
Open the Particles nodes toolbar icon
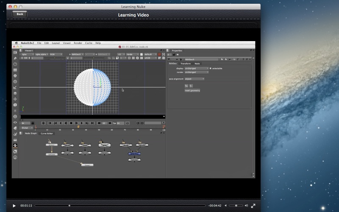(x=15, y=111)
